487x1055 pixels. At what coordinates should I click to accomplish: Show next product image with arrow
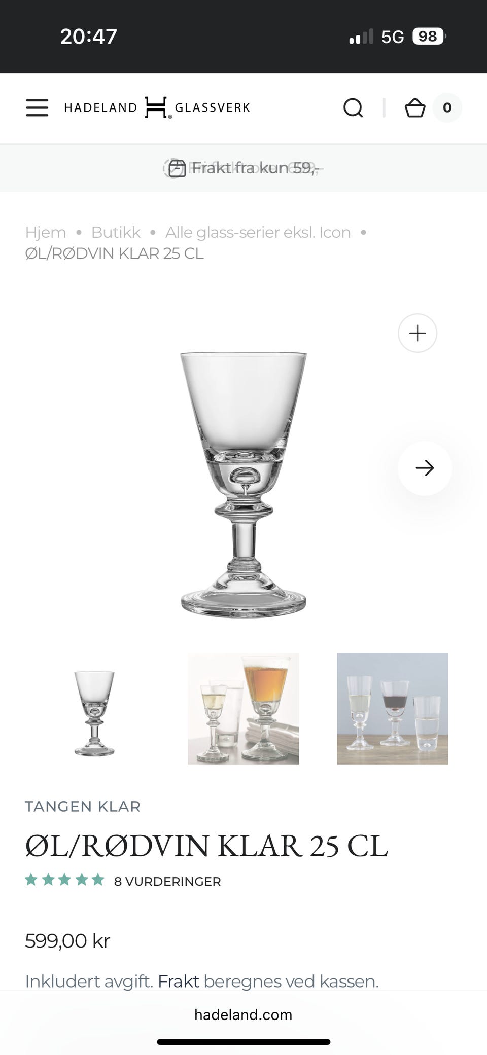click(x=425, y=467)
